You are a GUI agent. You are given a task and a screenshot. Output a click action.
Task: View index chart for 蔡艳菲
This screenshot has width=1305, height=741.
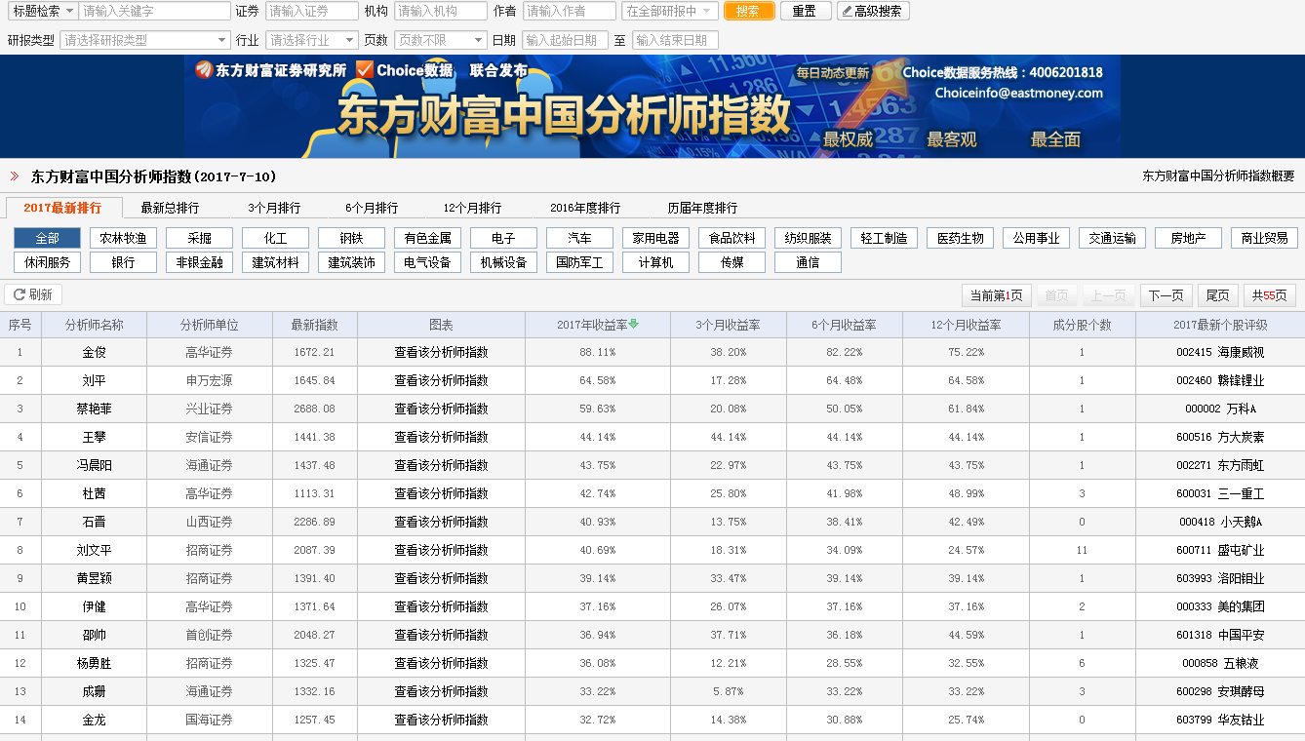(441, 409)
